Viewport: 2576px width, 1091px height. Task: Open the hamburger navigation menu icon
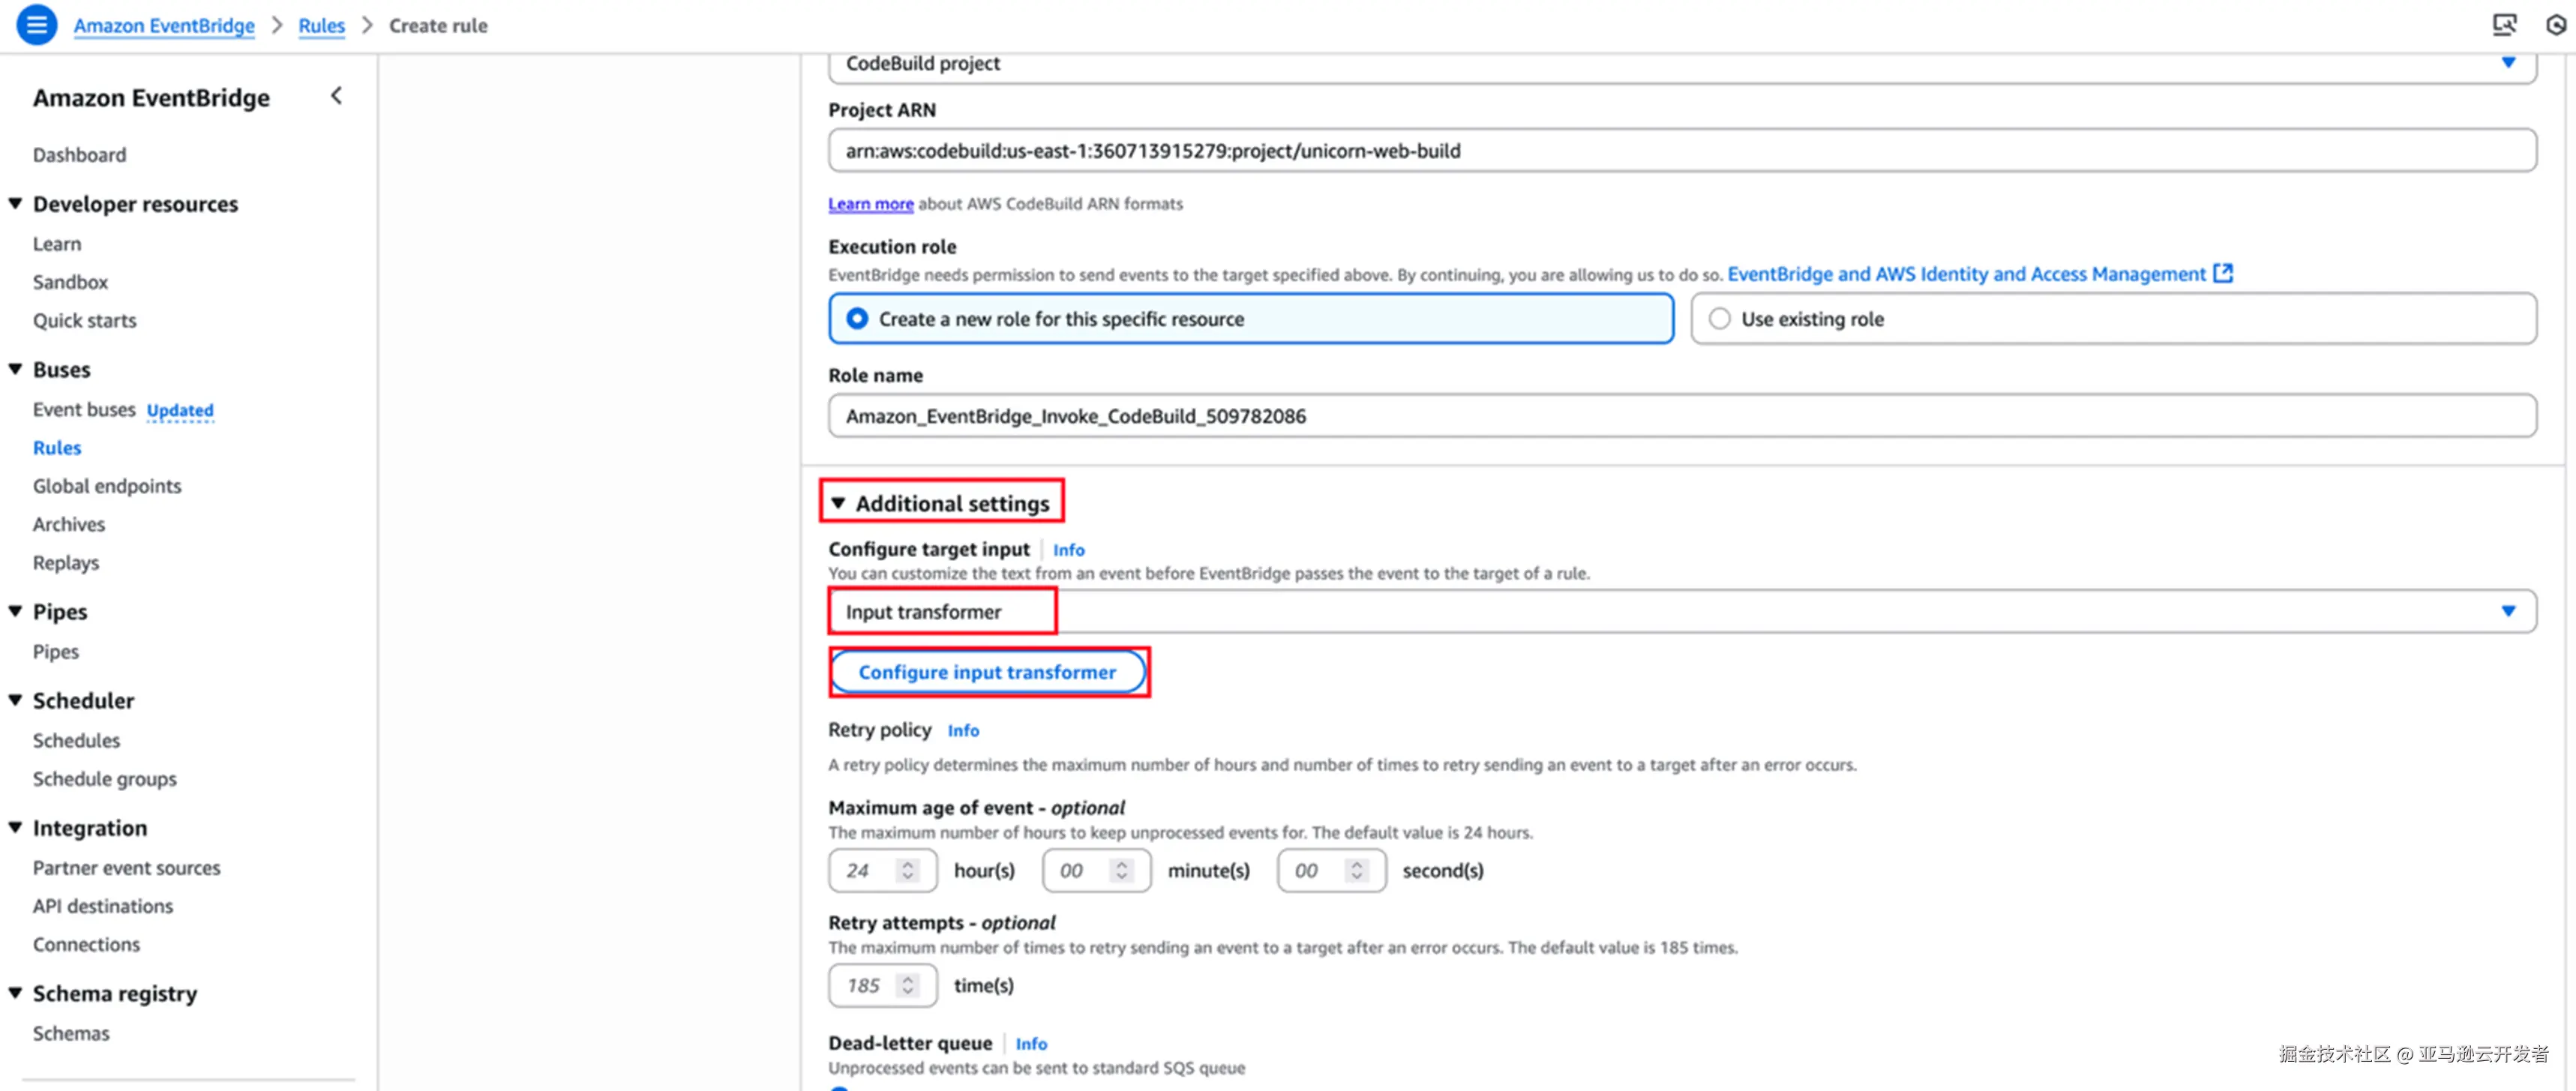36,25
